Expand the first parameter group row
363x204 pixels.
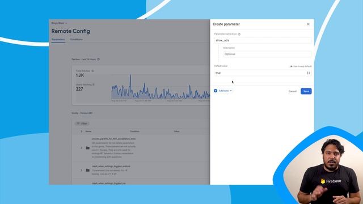(81, 148)
